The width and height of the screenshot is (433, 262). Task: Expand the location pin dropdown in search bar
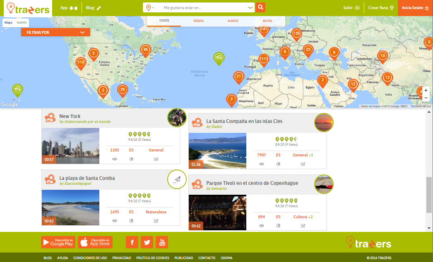coord(150,8)
